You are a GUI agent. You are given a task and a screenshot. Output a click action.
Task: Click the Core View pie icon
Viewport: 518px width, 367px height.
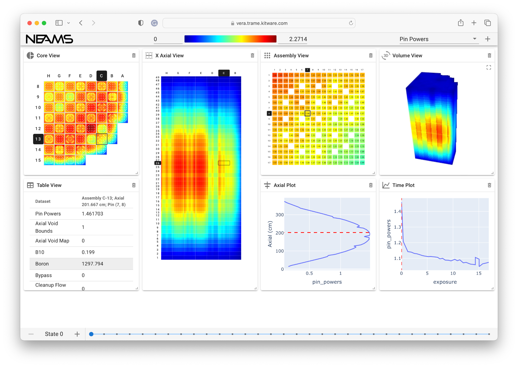(x=30, y=55)
